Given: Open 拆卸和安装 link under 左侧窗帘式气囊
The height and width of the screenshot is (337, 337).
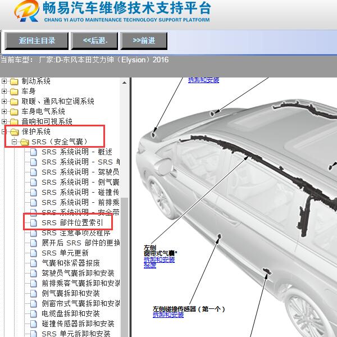Looking at the screenshot, I should [159, 259].
